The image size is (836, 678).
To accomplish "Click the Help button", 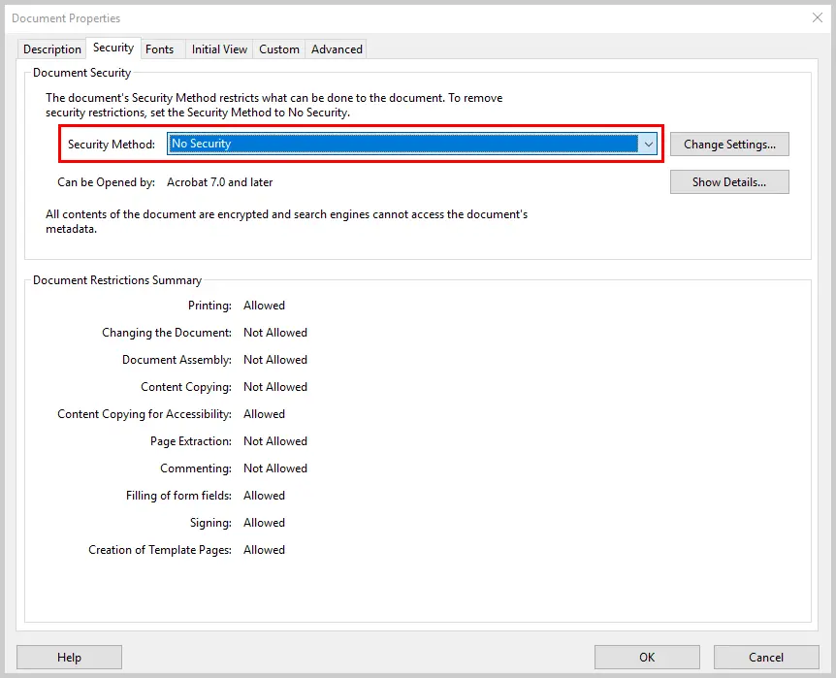I will tap(69, 657).
